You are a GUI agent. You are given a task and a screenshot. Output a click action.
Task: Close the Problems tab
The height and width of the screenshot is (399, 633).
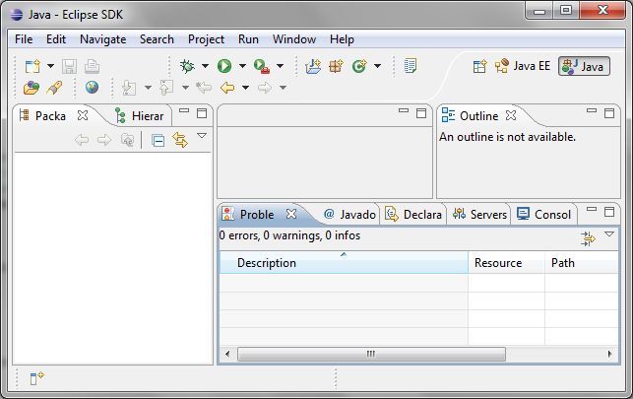(x=291, y=214)
